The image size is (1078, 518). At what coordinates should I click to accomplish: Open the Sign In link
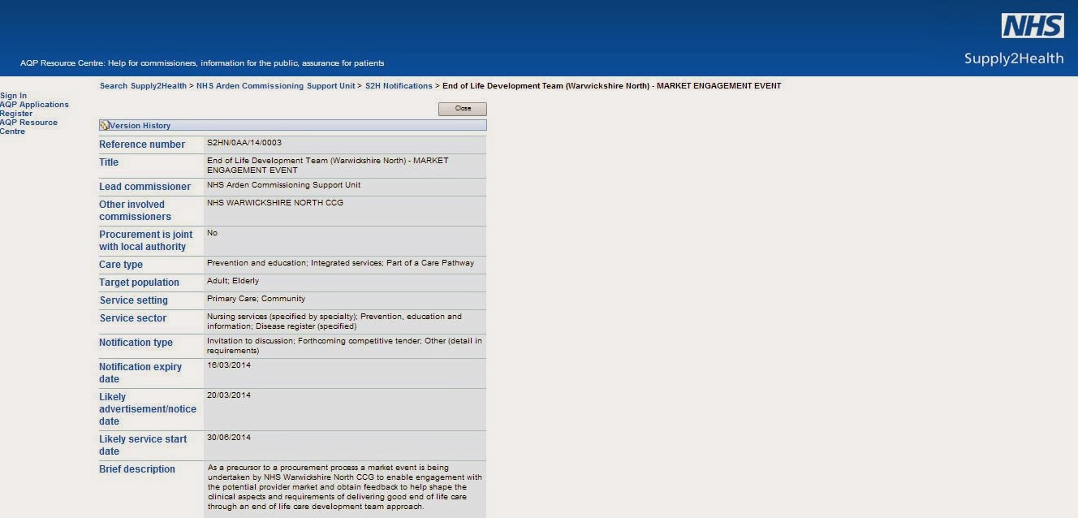(x=13, y=96)
